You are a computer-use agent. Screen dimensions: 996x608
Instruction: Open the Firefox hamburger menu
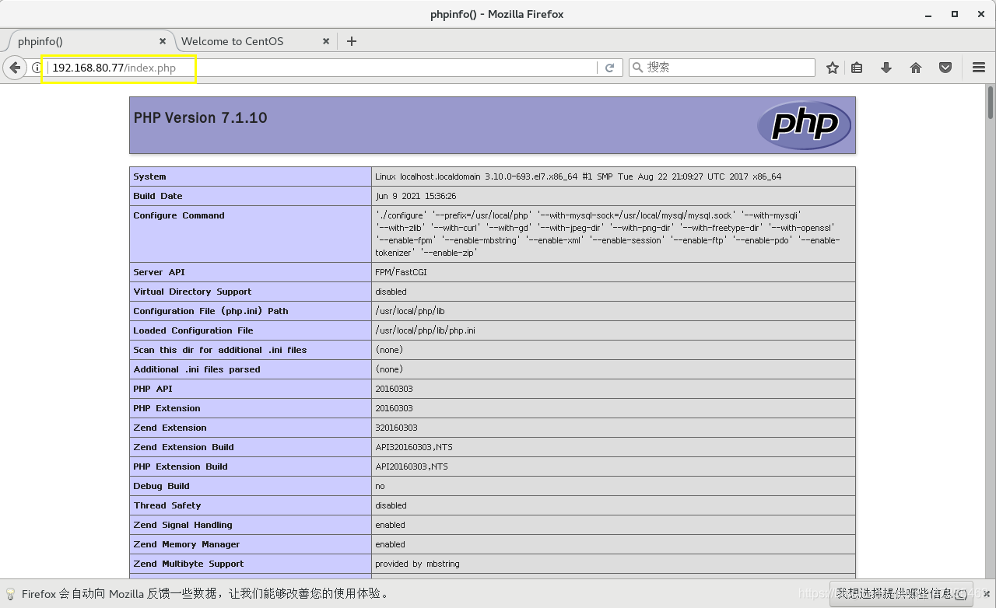[979, 68]
